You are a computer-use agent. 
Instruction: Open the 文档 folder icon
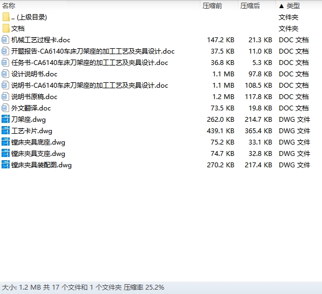point(6,28)
